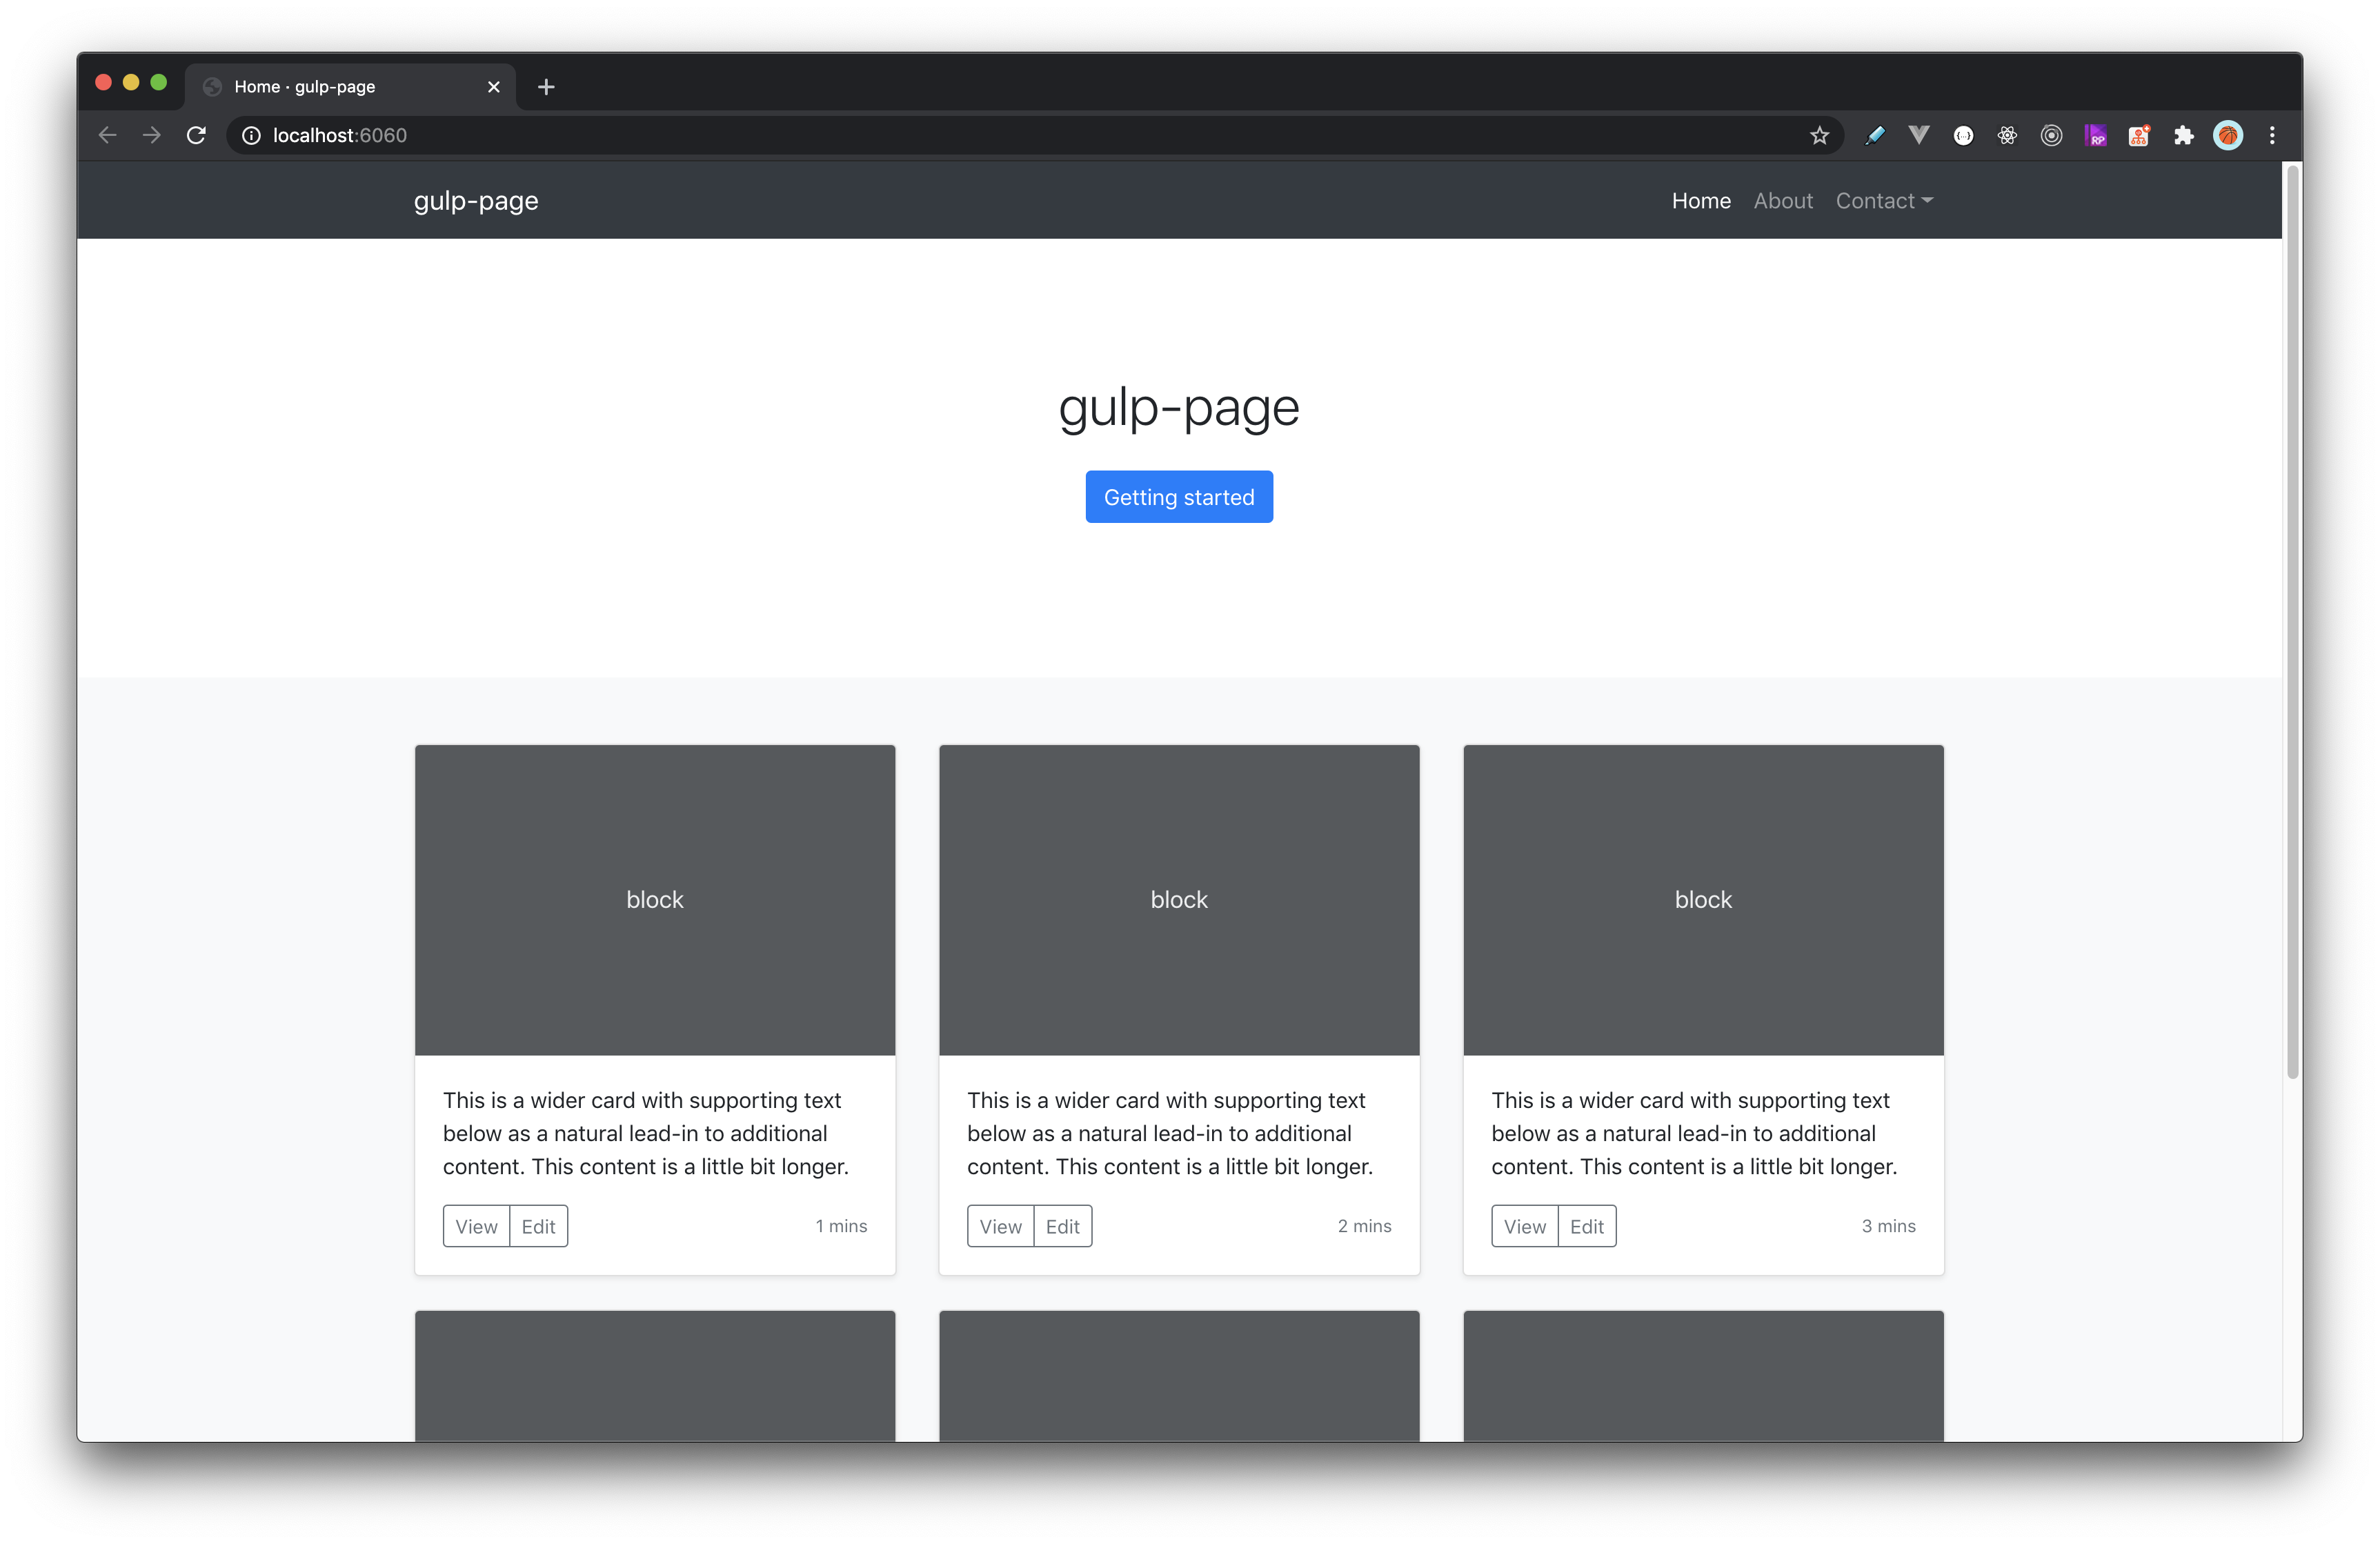Click the block image of the 3 mins card
2380x1544 pixels.
tap(1703, 900)
